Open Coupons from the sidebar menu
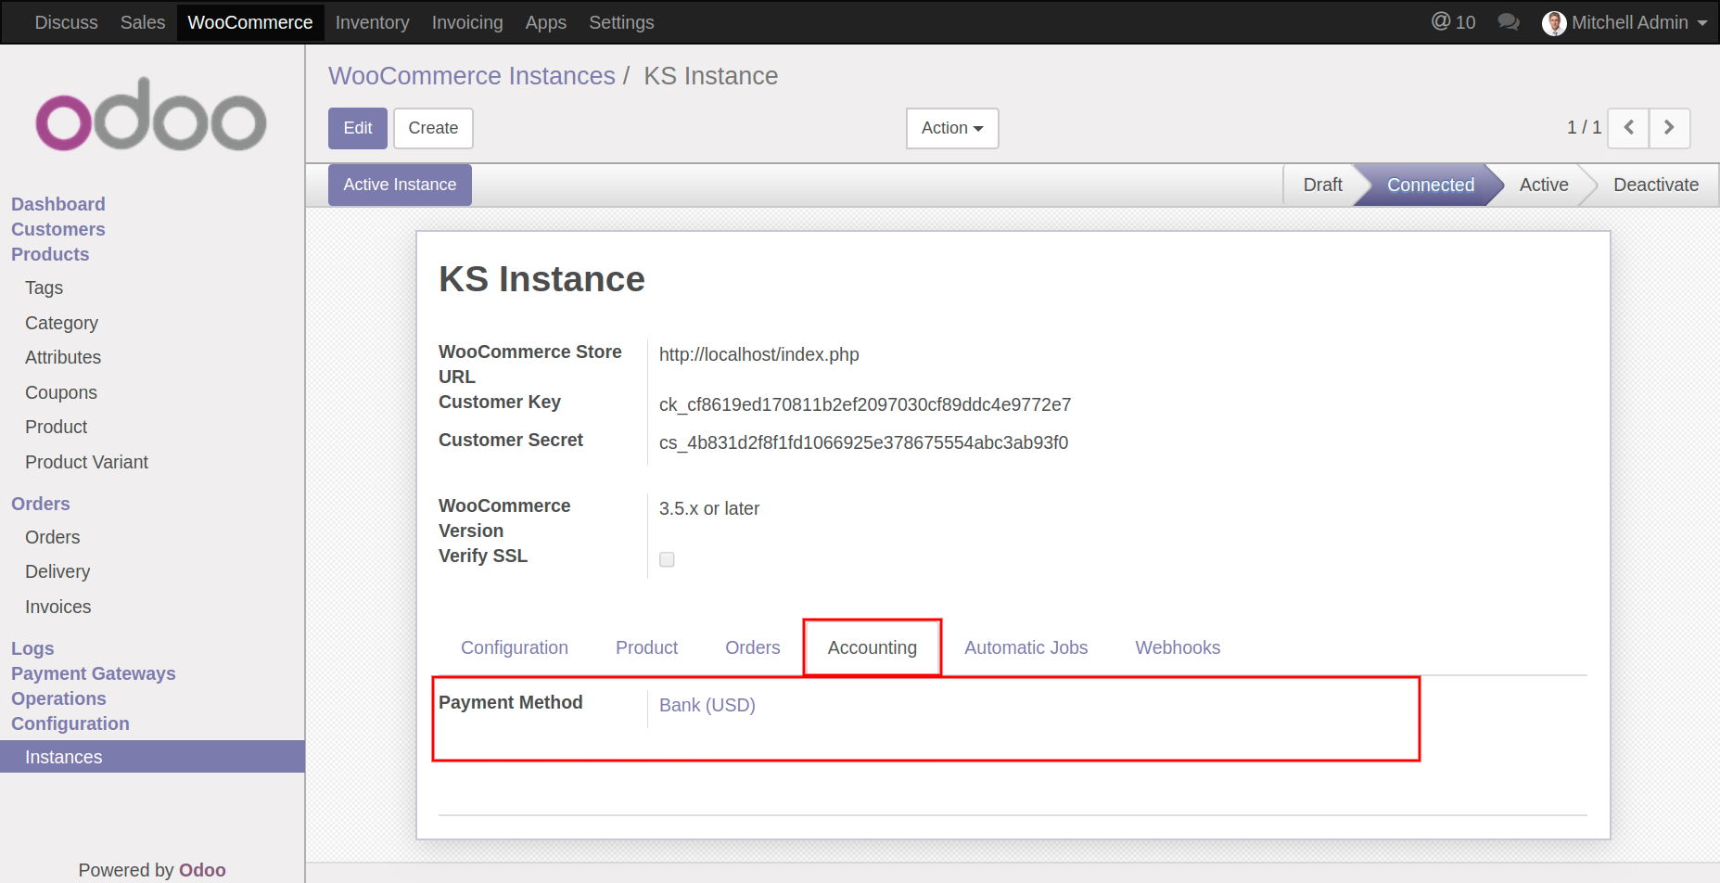Viewport: 1720px width, 883px height. click(x=61, y=392)
